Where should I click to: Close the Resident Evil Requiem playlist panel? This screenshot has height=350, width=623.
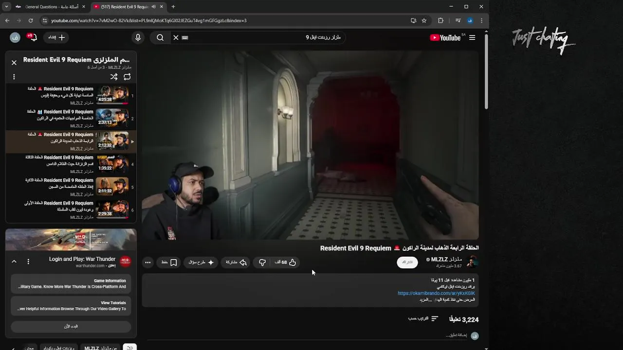[x=14, y=63]
